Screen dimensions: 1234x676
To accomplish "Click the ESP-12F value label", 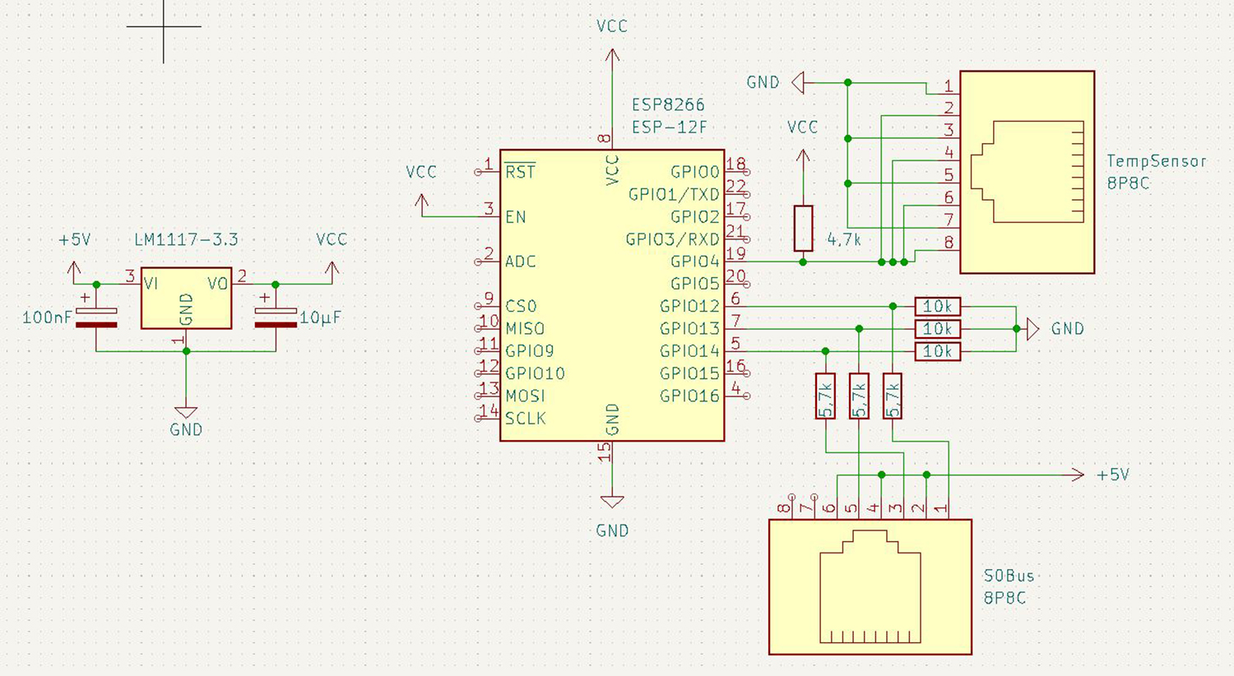I will click(x=669, y=127).
